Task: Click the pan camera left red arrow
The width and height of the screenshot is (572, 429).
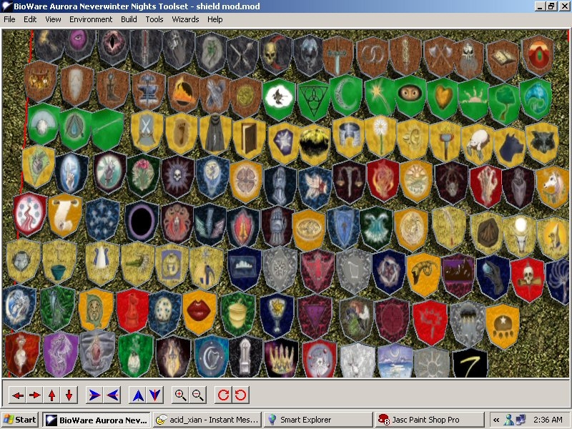Action: pos(18,395)
